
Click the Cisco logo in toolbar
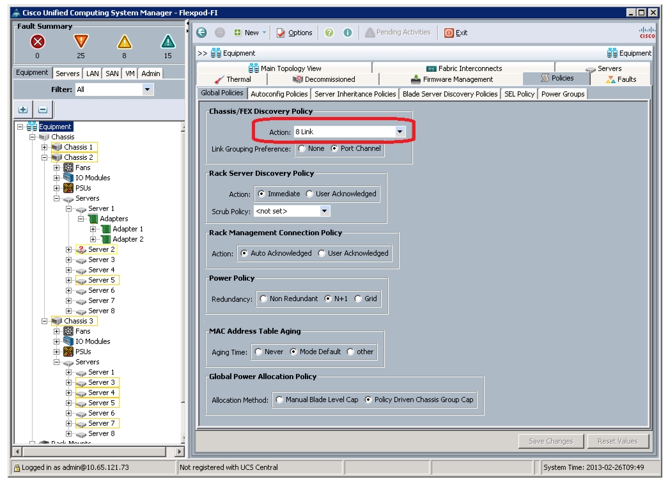tap(647, 33)
